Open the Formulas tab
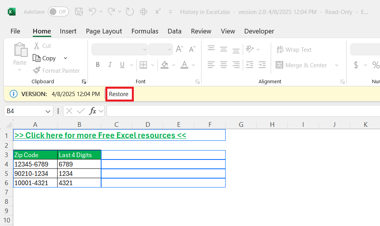The image size is (380, 226). coord(145,31)
